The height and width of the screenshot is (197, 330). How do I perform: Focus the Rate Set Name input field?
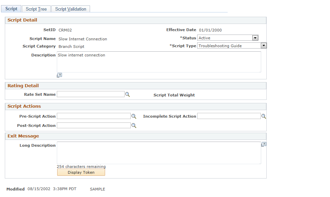point(91,94)
